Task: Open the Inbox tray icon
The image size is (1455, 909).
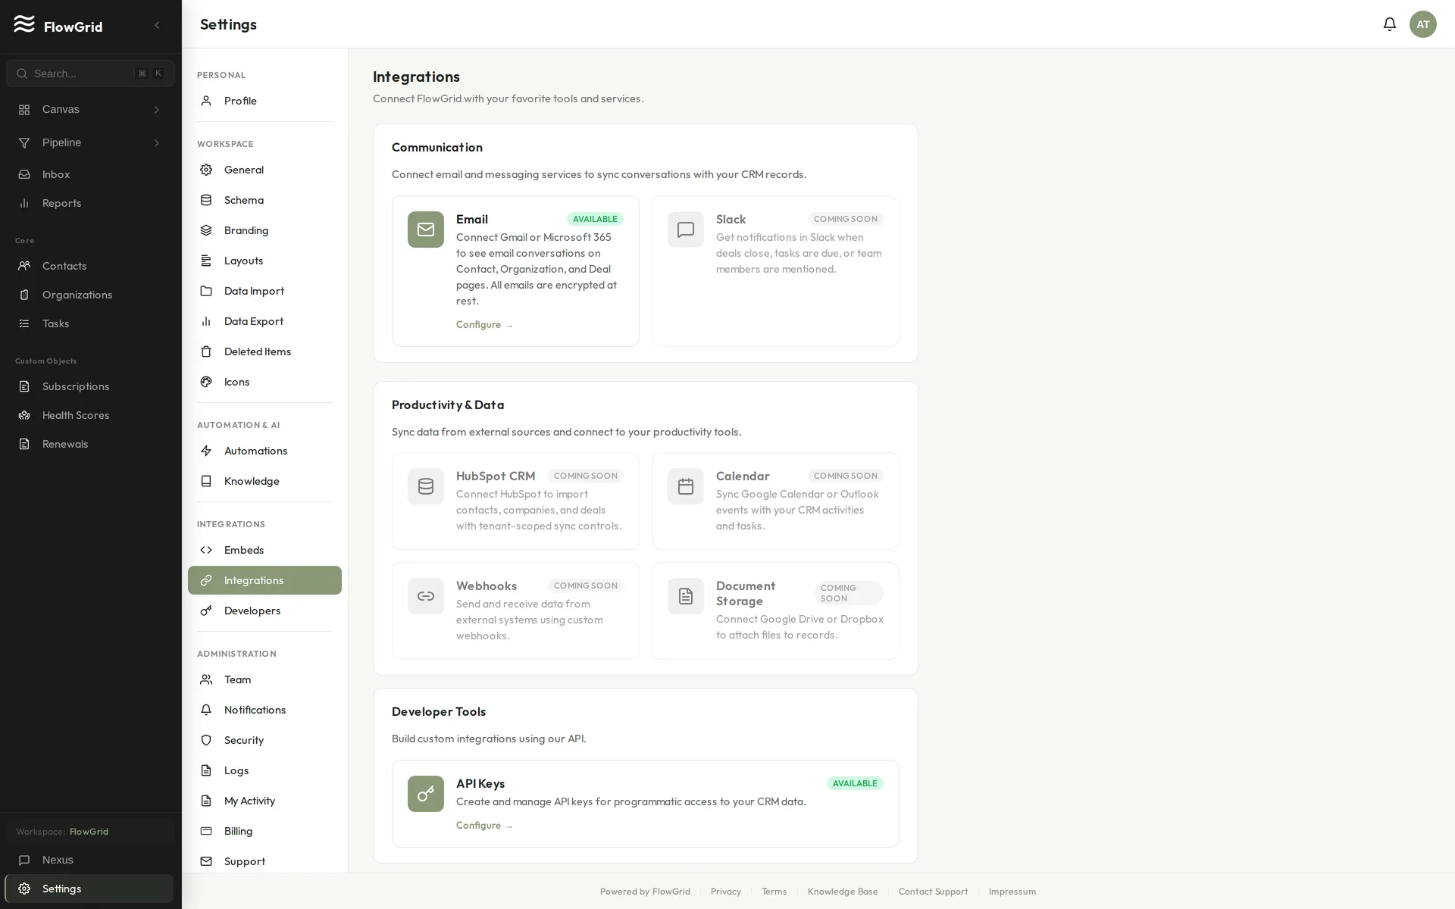Action: pyautogui.click(x=24, y=174)
